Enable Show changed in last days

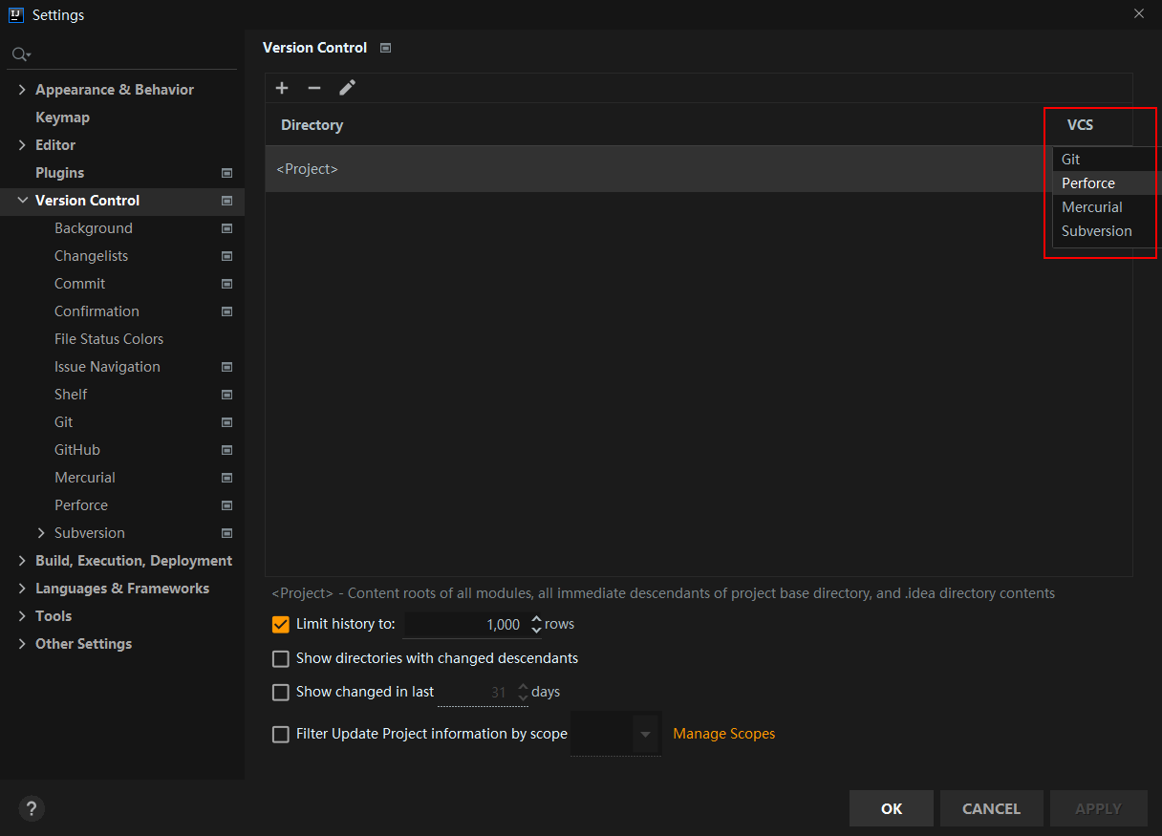point(281,692)
